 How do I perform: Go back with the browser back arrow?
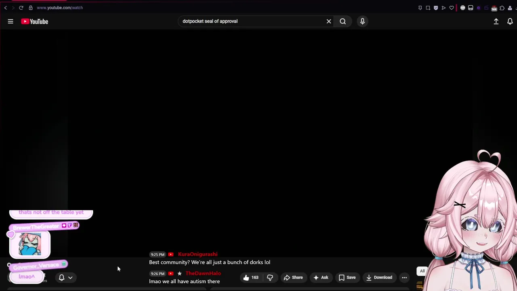click(6, 8)
